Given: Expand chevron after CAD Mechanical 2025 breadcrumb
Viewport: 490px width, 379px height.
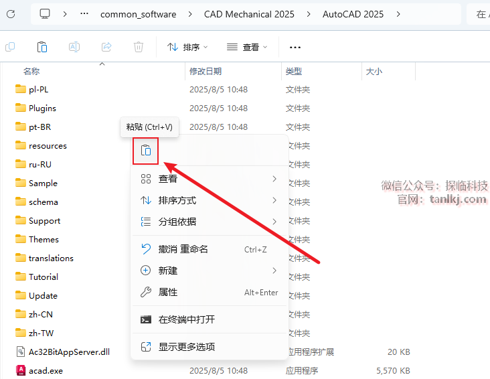Looking at the screenshot, I should [x=309, y=14].
